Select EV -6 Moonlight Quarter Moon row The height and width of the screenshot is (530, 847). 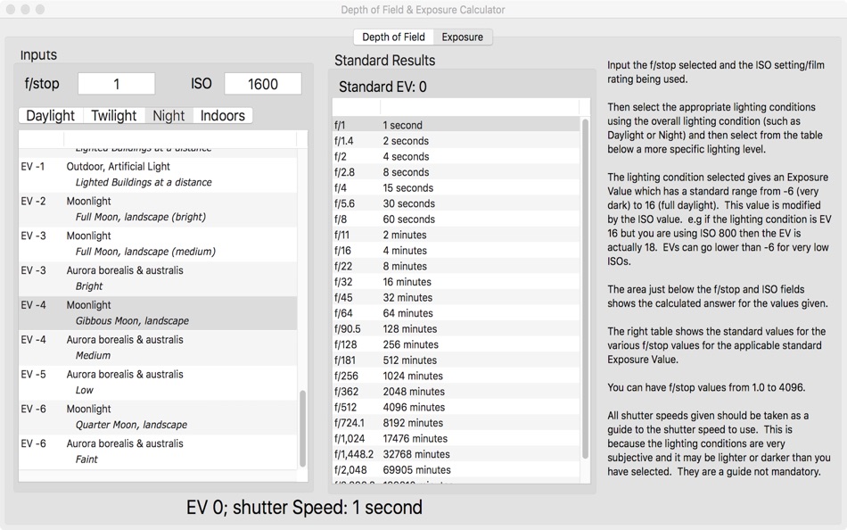[x=158, y=417]
